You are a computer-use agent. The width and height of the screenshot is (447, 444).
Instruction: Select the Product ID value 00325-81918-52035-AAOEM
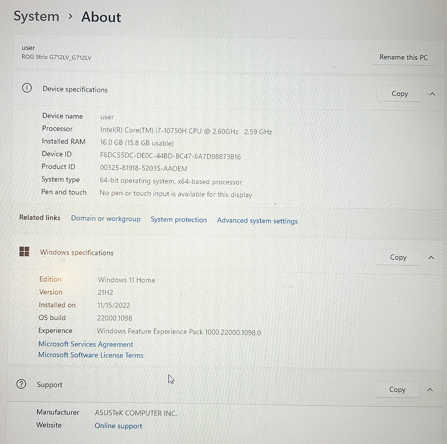(143, 168)
